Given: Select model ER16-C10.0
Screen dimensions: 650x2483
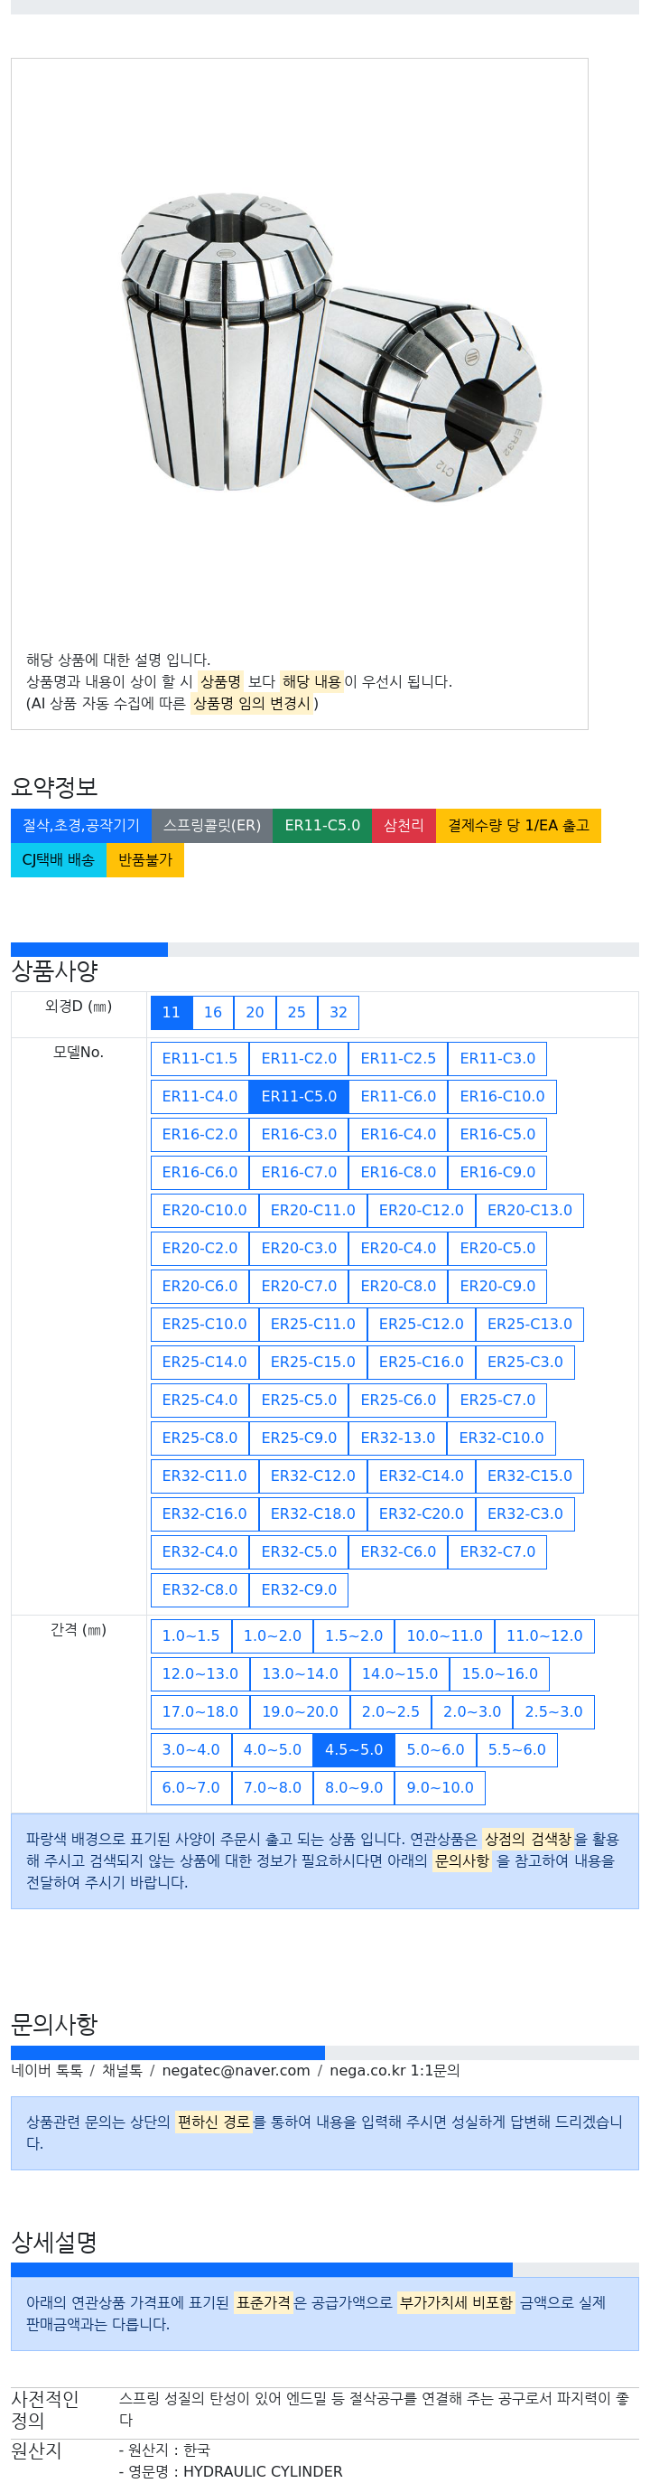Looking at the screenshot, I should [x=502, y=1096].
